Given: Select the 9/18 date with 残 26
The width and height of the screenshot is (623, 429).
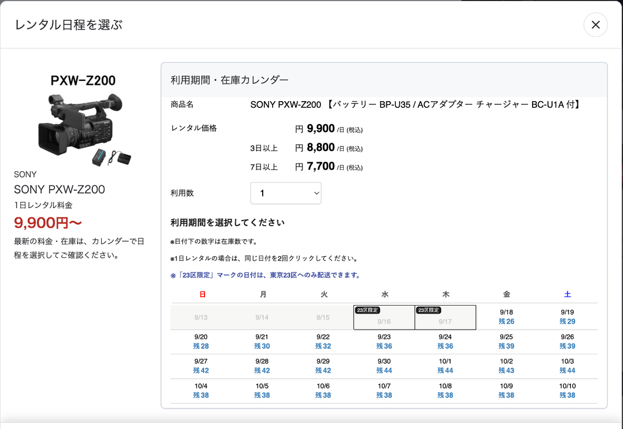Looking at the screenshot, I should (x=506, y=317).
